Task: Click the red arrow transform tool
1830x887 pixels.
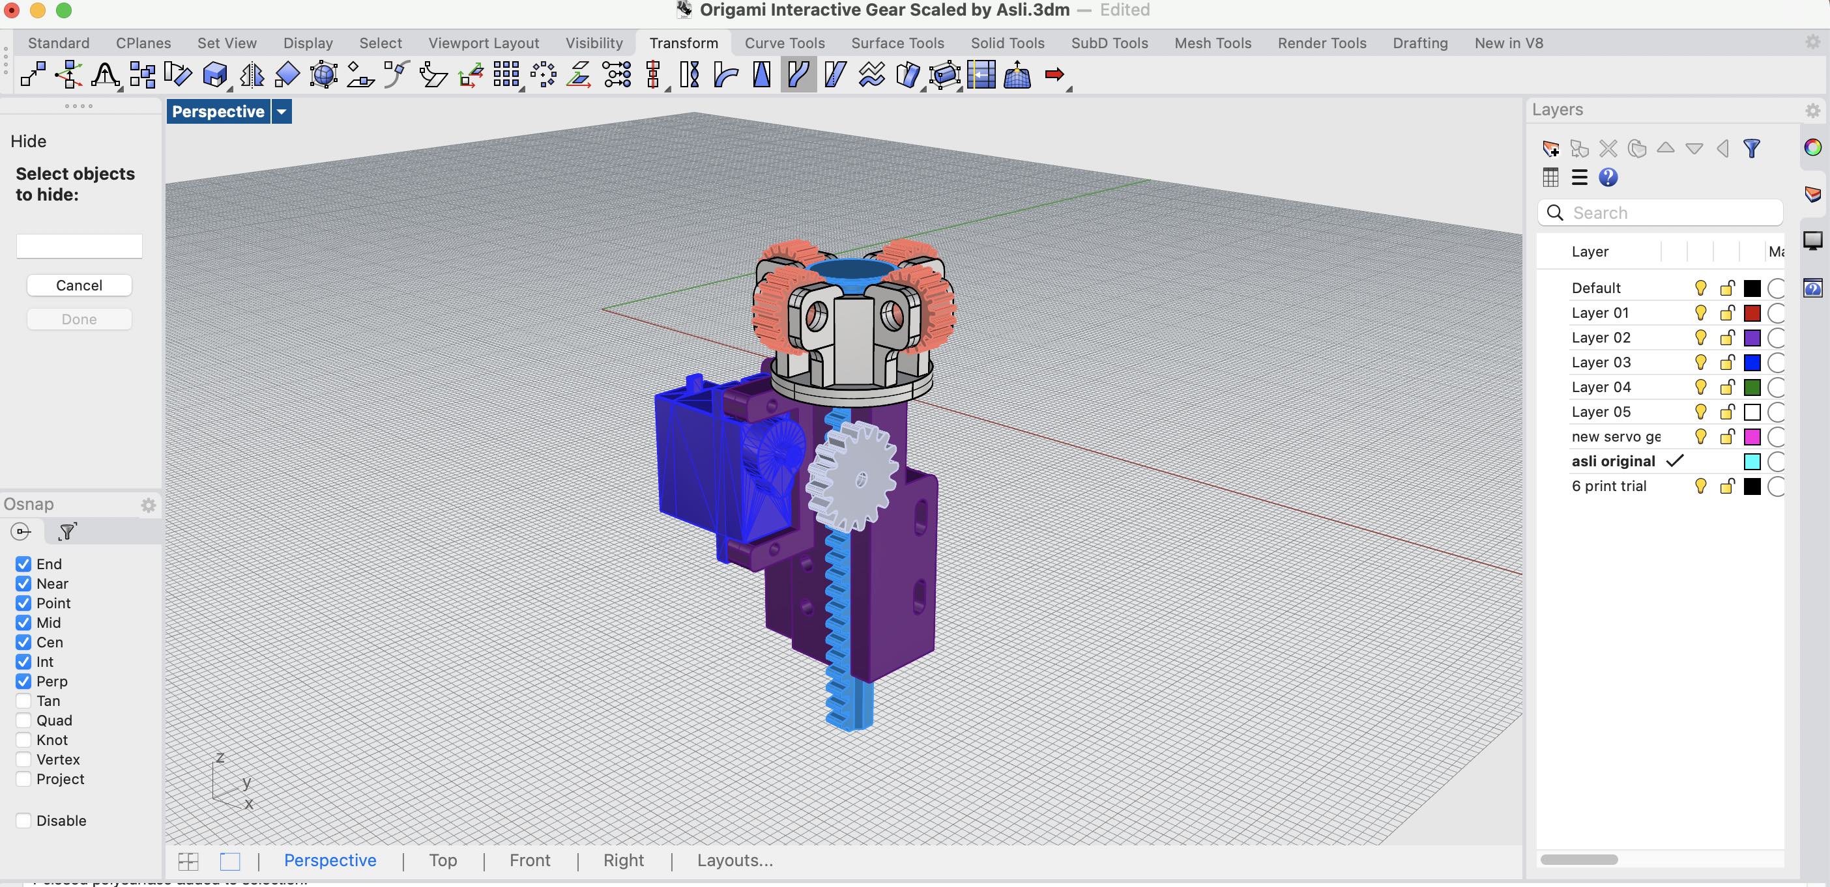Action: pos(1055,74)
